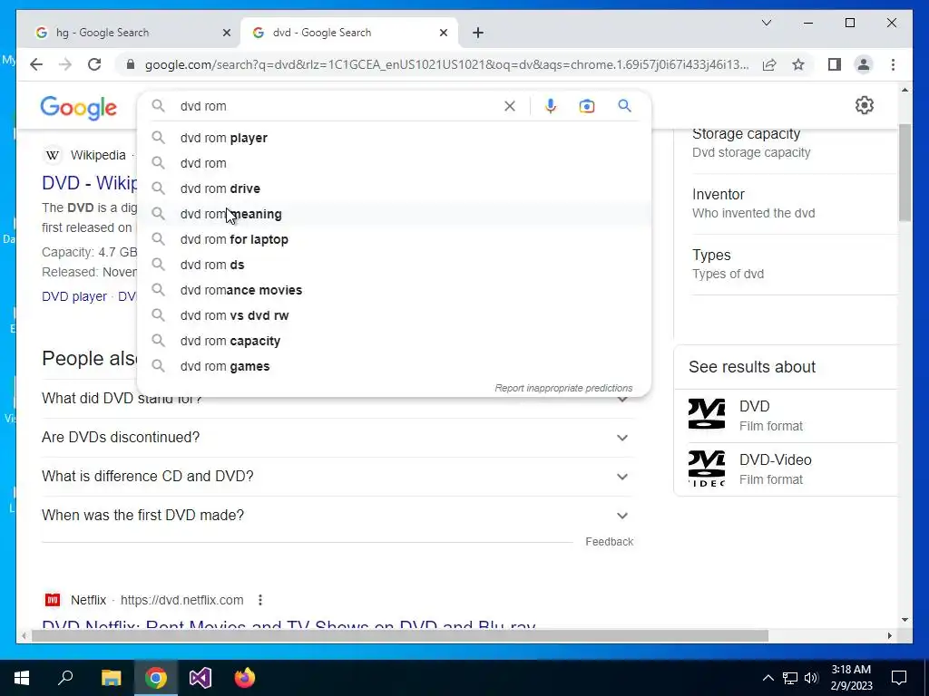Go to Google home via logo
The width and height of the screenshot is (929, 696).
[78, 108]
